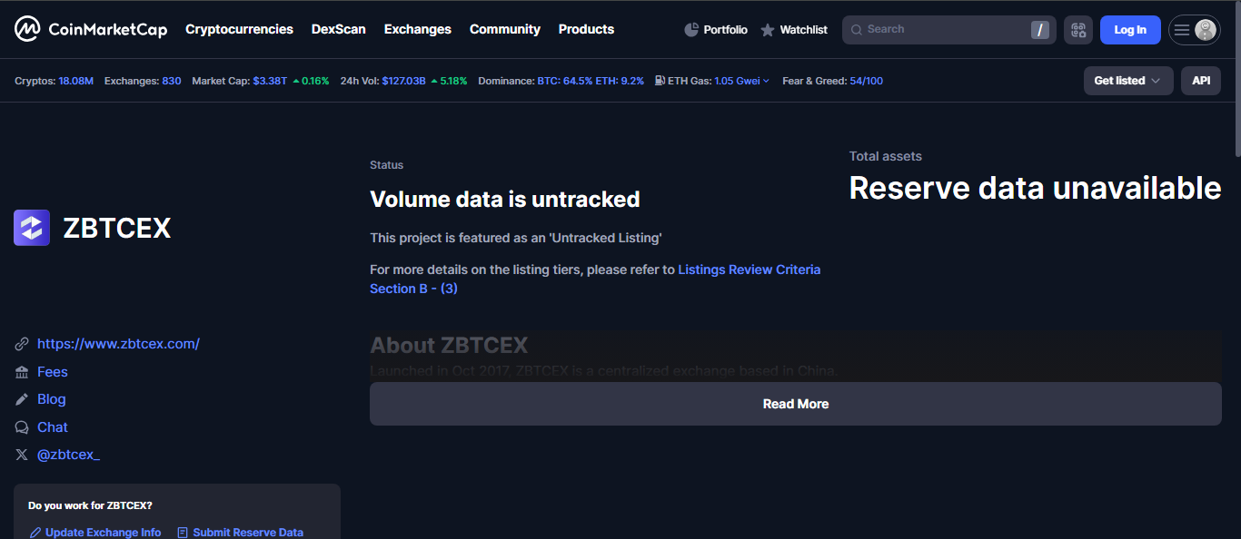Expand the Get listed dropdown
The height and width of the screenshot is (539, 1241).
(1128, 81)
